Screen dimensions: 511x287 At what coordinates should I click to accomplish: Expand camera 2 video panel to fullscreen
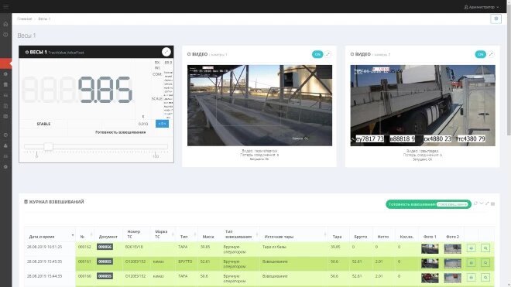(491, 54)
